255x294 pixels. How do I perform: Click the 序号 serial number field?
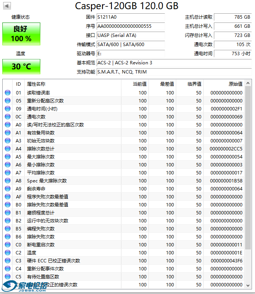131,26
